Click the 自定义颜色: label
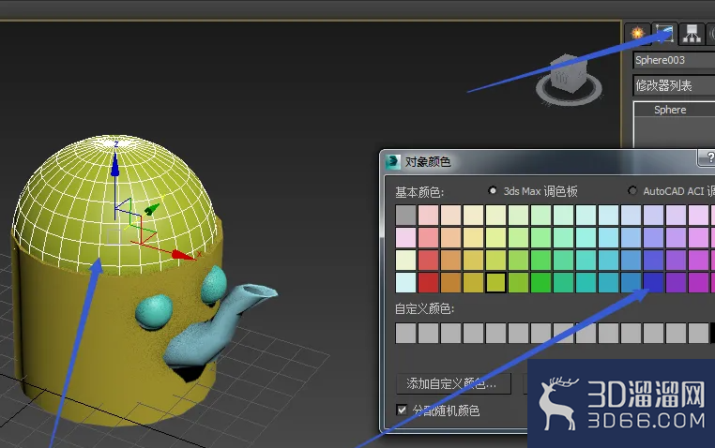 coord(424,308)
